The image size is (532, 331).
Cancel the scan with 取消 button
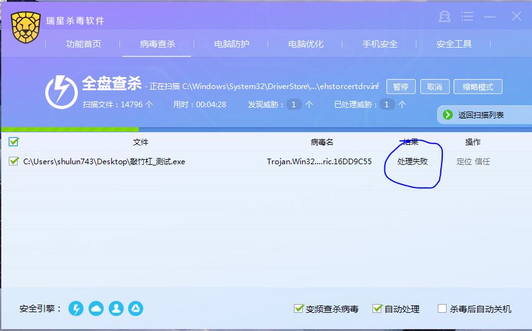coord(435,87)
